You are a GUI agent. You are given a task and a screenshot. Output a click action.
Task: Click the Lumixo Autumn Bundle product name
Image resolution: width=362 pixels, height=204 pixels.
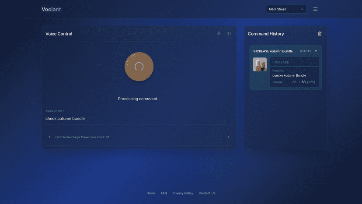pyautogui.click(x=289, y=75)
